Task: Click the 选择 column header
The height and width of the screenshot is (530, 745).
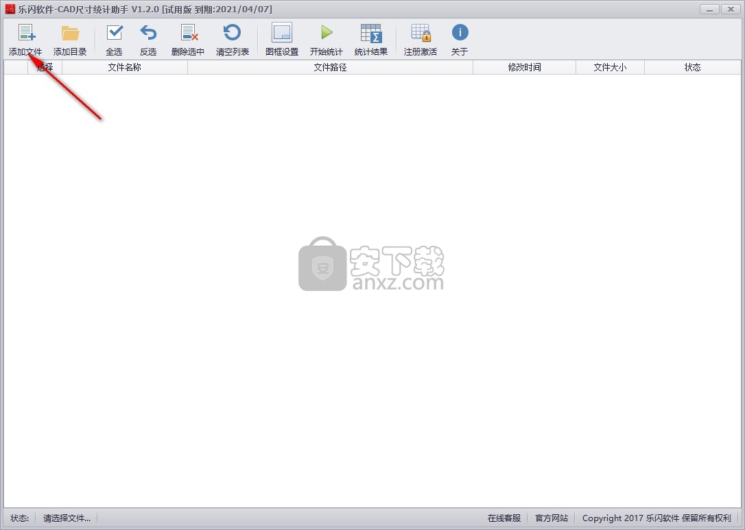Action: pos(45,67)
